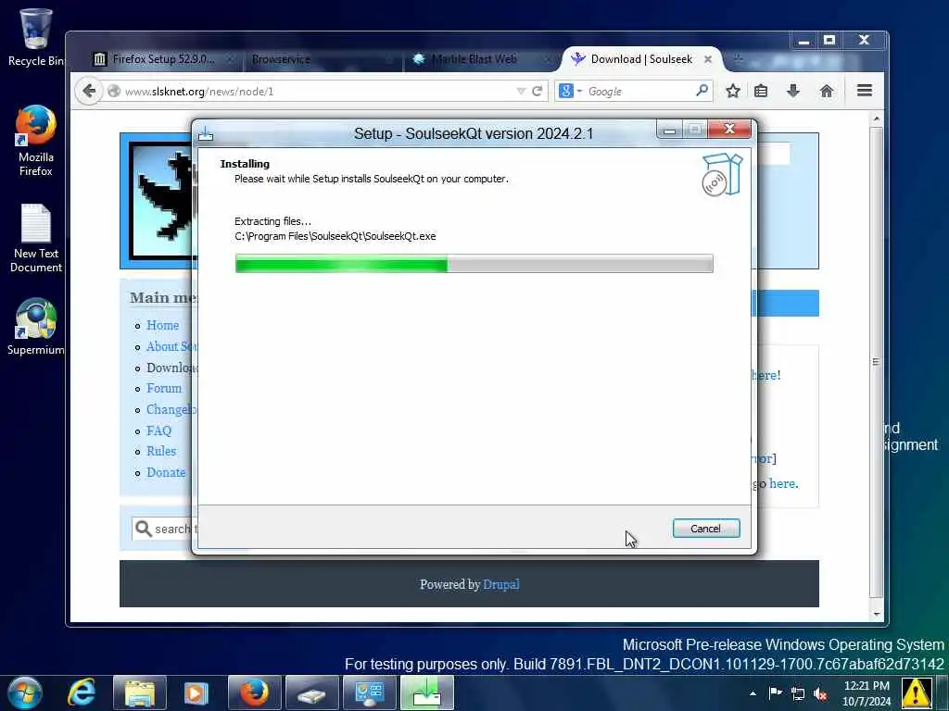949x711 pixels.
Task: Open the About Soulseek menu link
Action: pos(170,346)
